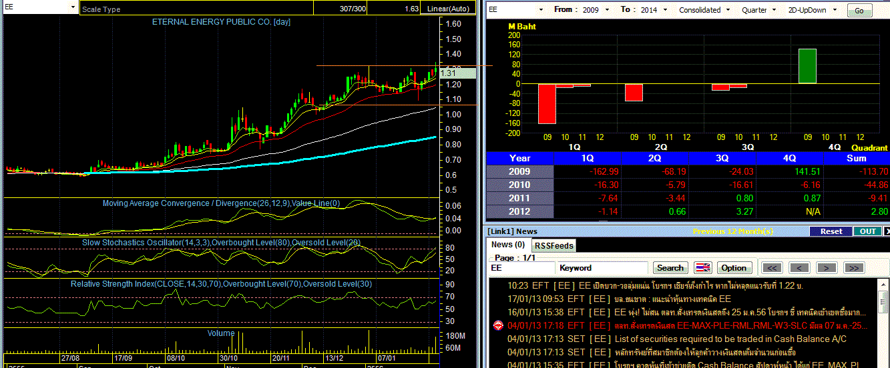Image resolution: width=890 pixels, height=368 pixels.
Task: Click the Slow Stochastics Oscillator label
Action: click(x=221, y=243)
